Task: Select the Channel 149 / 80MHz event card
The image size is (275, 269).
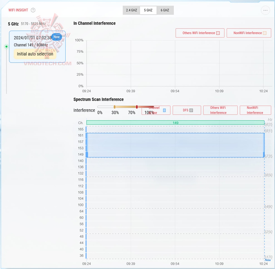Action: (37, 47)
